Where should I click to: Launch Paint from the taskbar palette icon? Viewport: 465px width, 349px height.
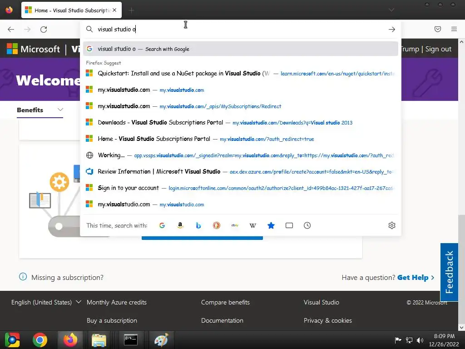coord(161,340)
